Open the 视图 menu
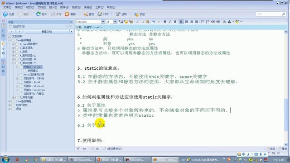 tap(30, 7)
